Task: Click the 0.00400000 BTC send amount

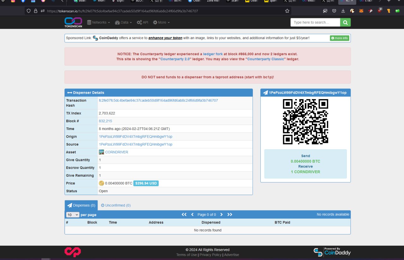Action: pos(306,161)
